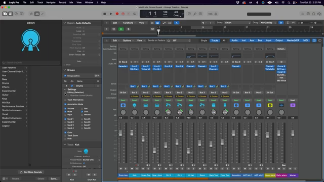324x182 pixels.
Task: Enable the Track Alternatives checkbox
Action: (65, 100)
